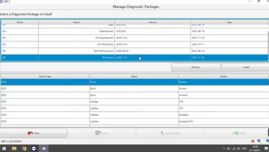This screenshot has width=269, height=152.
Task: Open the TeamViewer taskbar icon
Action: pyautogui.click(x=34, y=149)
